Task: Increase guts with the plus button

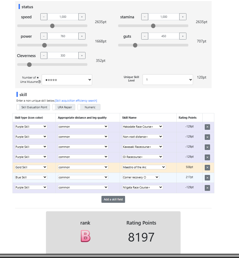Action: [183, 36]
